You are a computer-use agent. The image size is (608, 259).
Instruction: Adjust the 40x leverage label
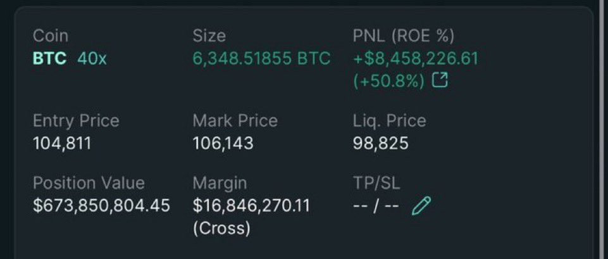click(x=92, y=59)
